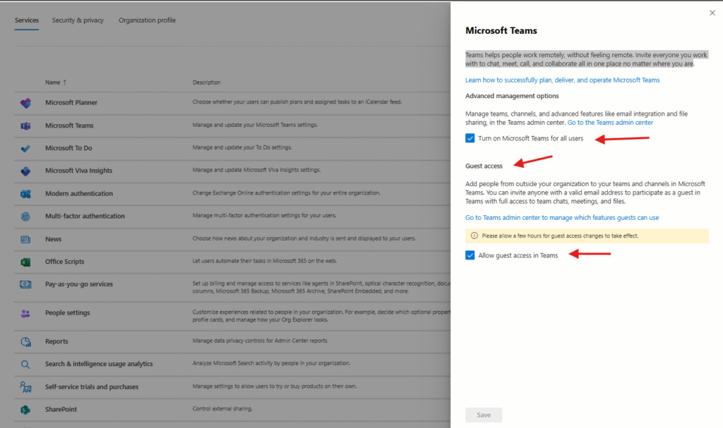Image resolution: width=723 pixels, height=428 pixels.
Task: Switch to the Security & privacy tab
Action: coord(78,20)
